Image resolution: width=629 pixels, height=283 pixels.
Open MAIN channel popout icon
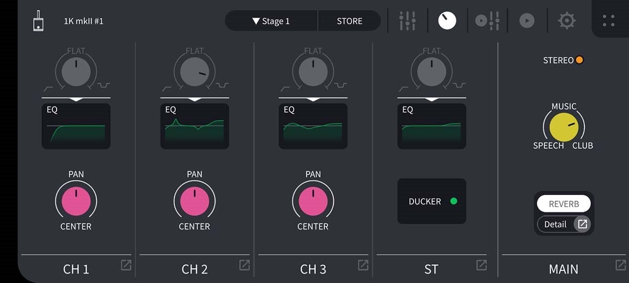(x=620, y=265)
